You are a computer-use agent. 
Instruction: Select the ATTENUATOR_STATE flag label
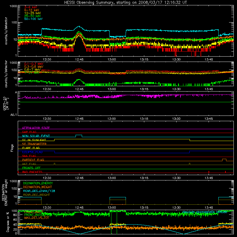click(x=36, y=128)
